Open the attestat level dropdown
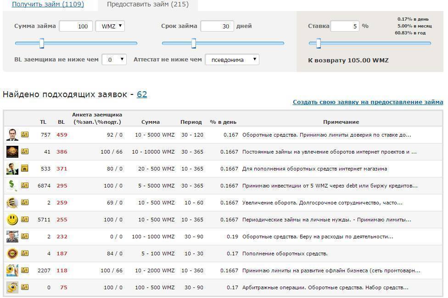 (x=232, y=60)
